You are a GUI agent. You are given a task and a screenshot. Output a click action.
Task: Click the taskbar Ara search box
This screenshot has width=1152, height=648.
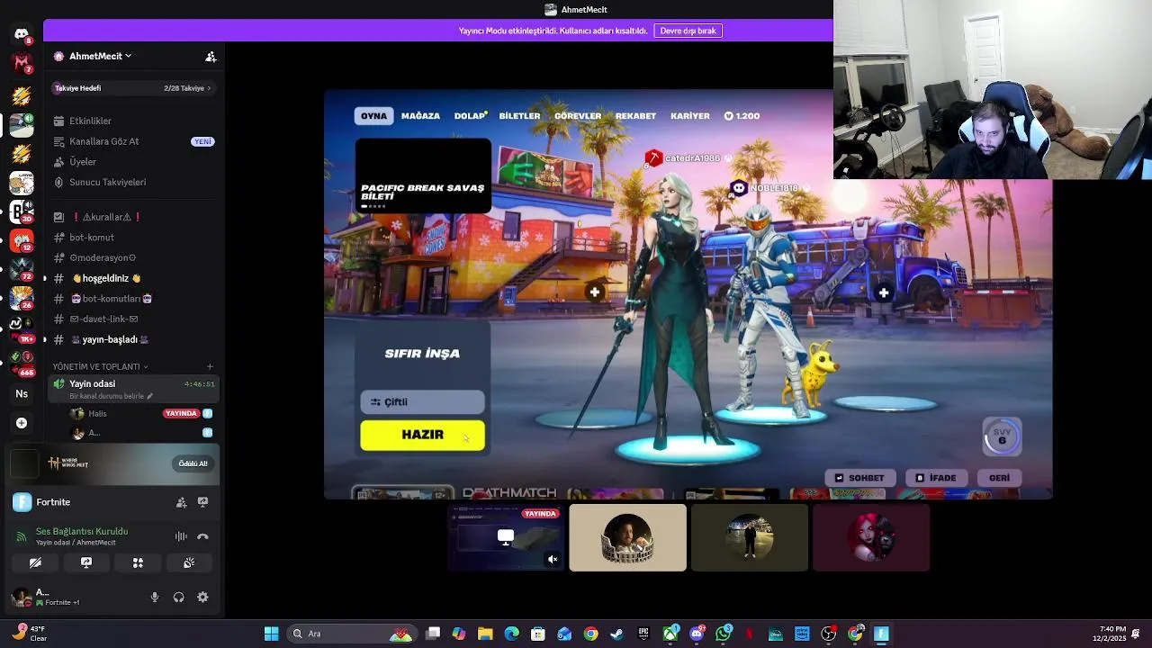click(352, 634)
